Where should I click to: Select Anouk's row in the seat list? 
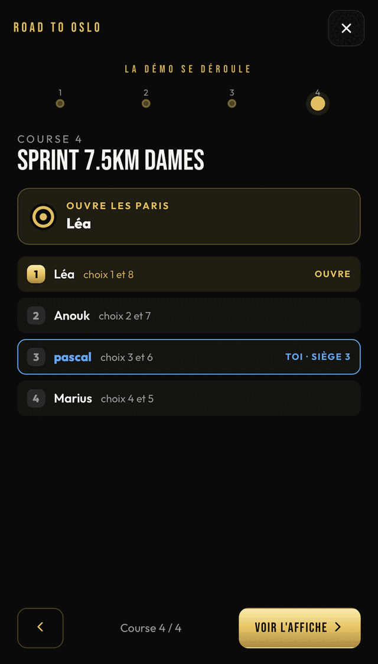(189, 315)
